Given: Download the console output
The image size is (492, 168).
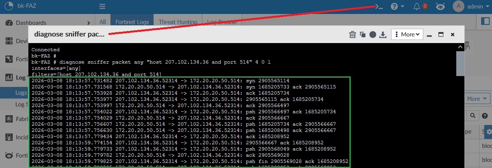Looking at the screenshot, I should (x=383, y=35).
